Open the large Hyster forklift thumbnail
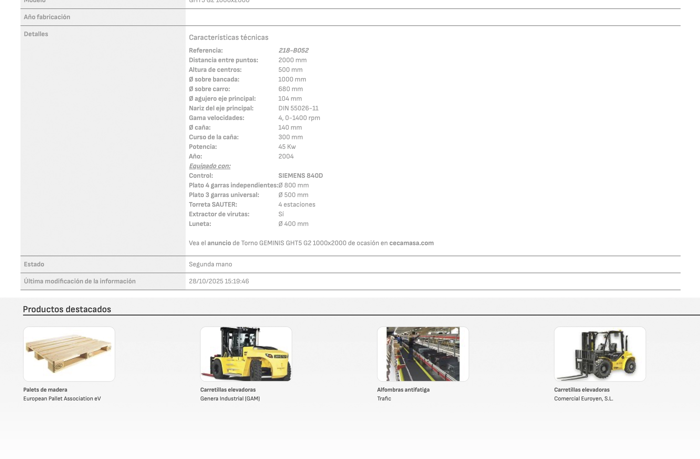 tap(246, 354)
